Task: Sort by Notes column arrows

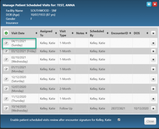Action: coord(86,33)
